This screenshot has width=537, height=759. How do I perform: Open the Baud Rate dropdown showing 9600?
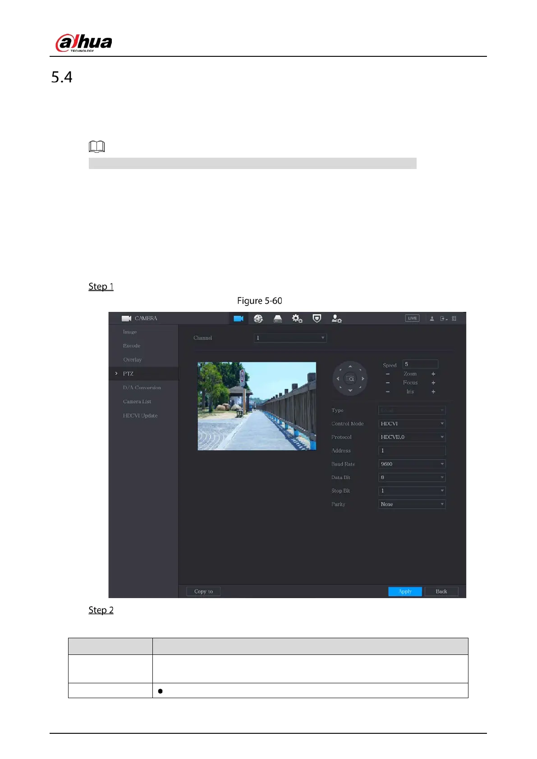pyautogui.click(x=412, y=464)
